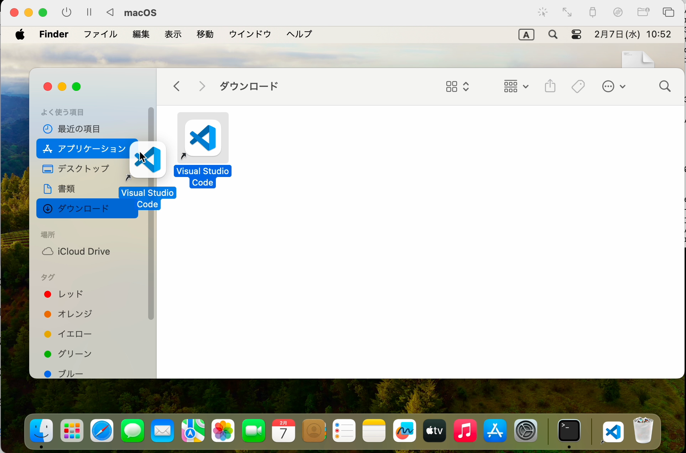686x453 pixels.
Task: Select the レッド red tag
Action: 71,294
